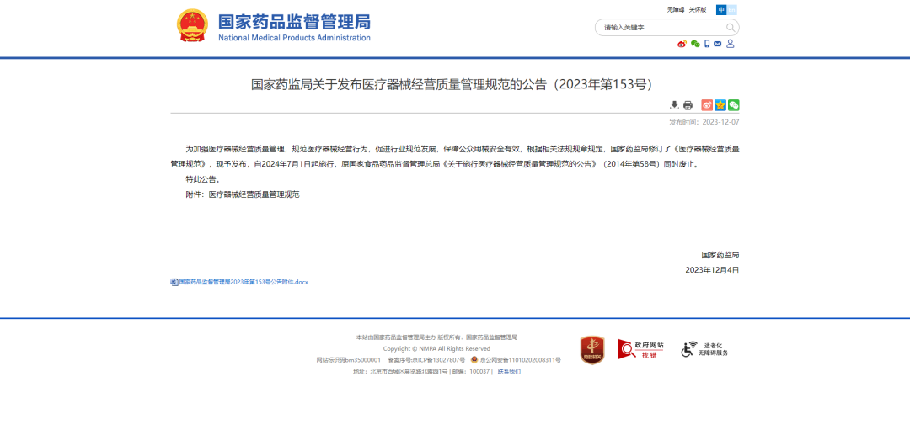Open the 政府网站找错 badge

pyautogui.click(x=640, y=348)
